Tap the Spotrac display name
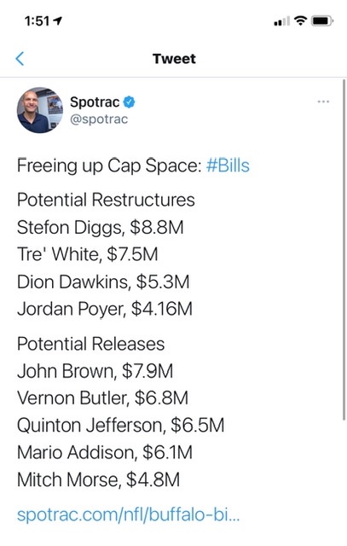 [x=95, y=102]
